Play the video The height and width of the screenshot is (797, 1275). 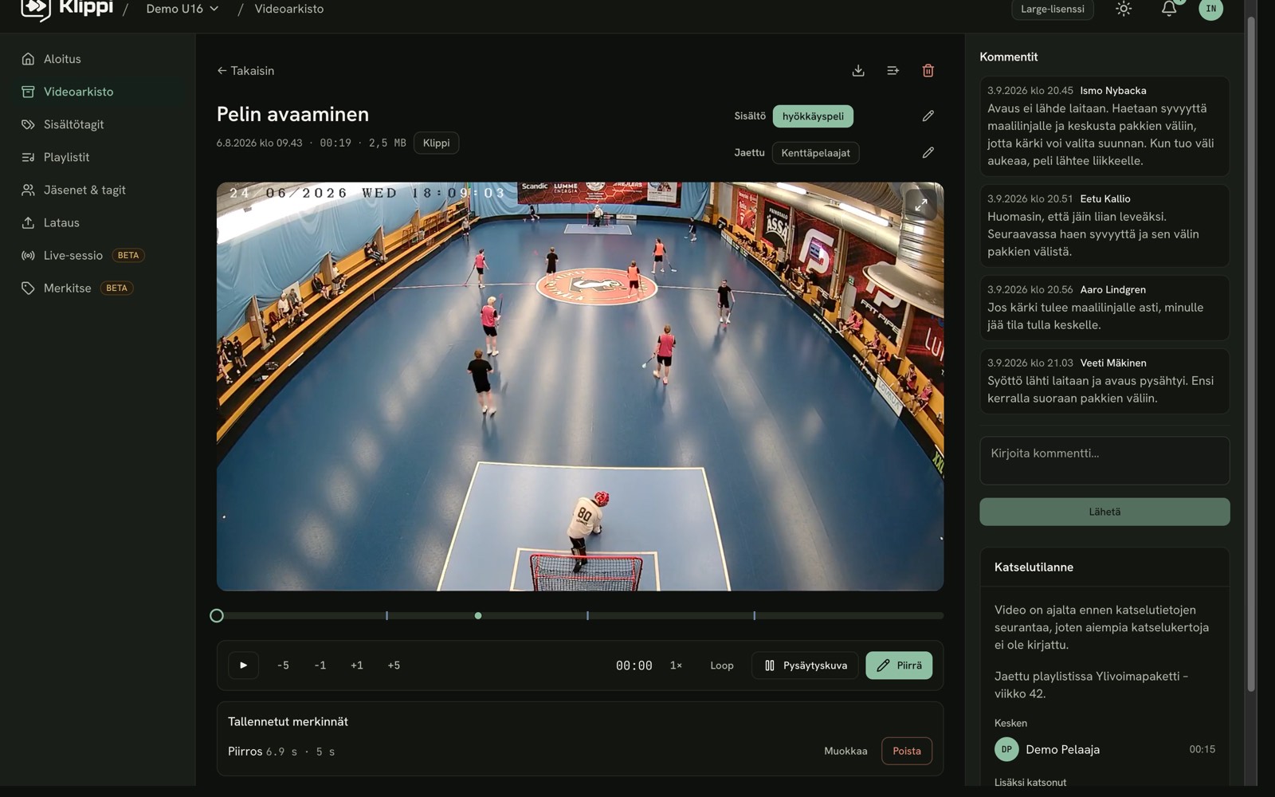pos(244,665)
